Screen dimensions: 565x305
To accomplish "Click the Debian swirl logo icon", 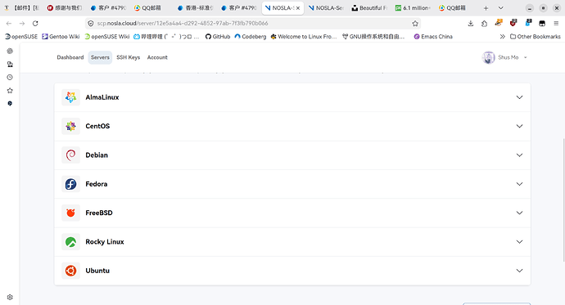I will [70, 155].
